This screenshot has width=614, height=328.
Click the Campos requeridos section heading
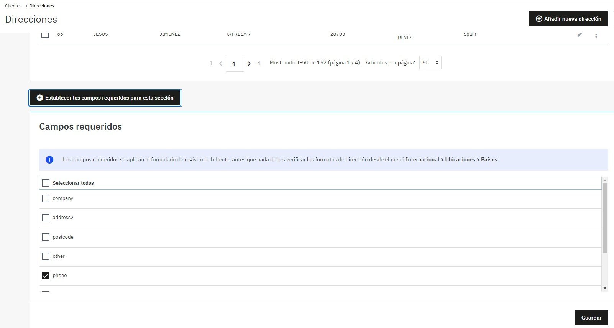(x=80, y=126)
